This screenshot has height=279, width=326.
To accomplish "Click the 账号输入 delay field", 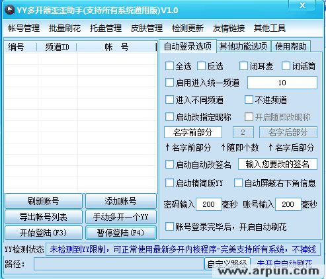I will pyautogui.click(x=288, y=204).
